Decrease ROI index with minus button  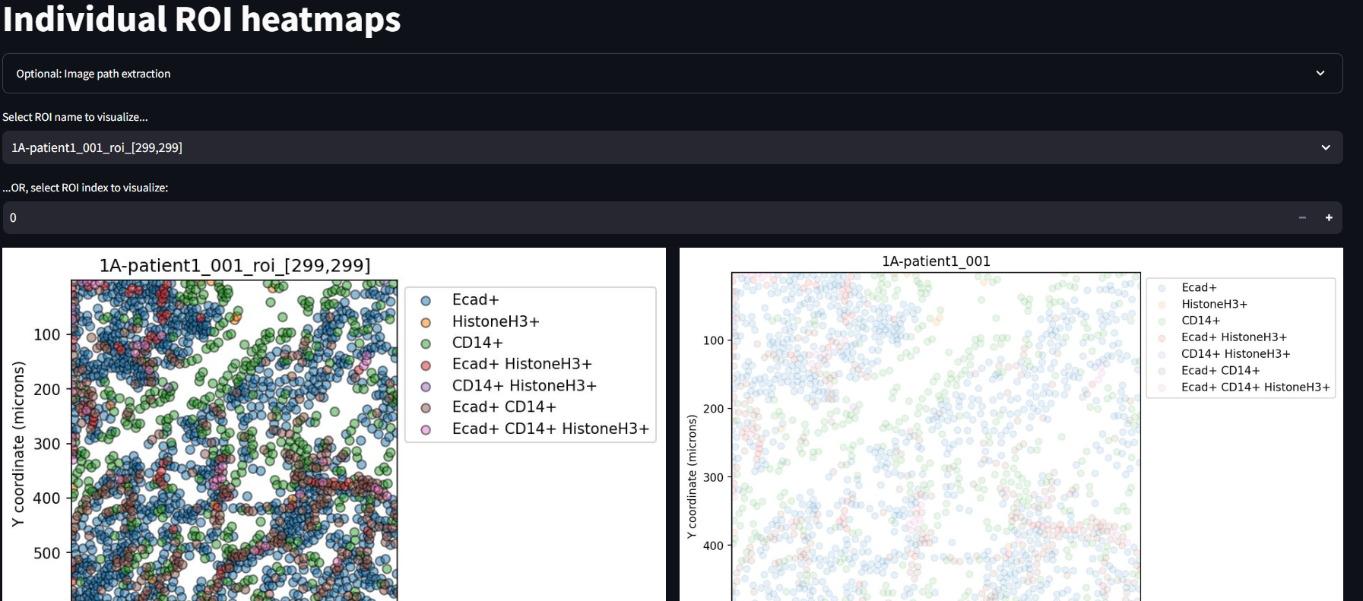1302,218
